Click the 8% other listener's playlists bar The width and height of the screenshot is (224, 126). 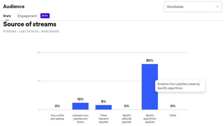coord(104,107)
